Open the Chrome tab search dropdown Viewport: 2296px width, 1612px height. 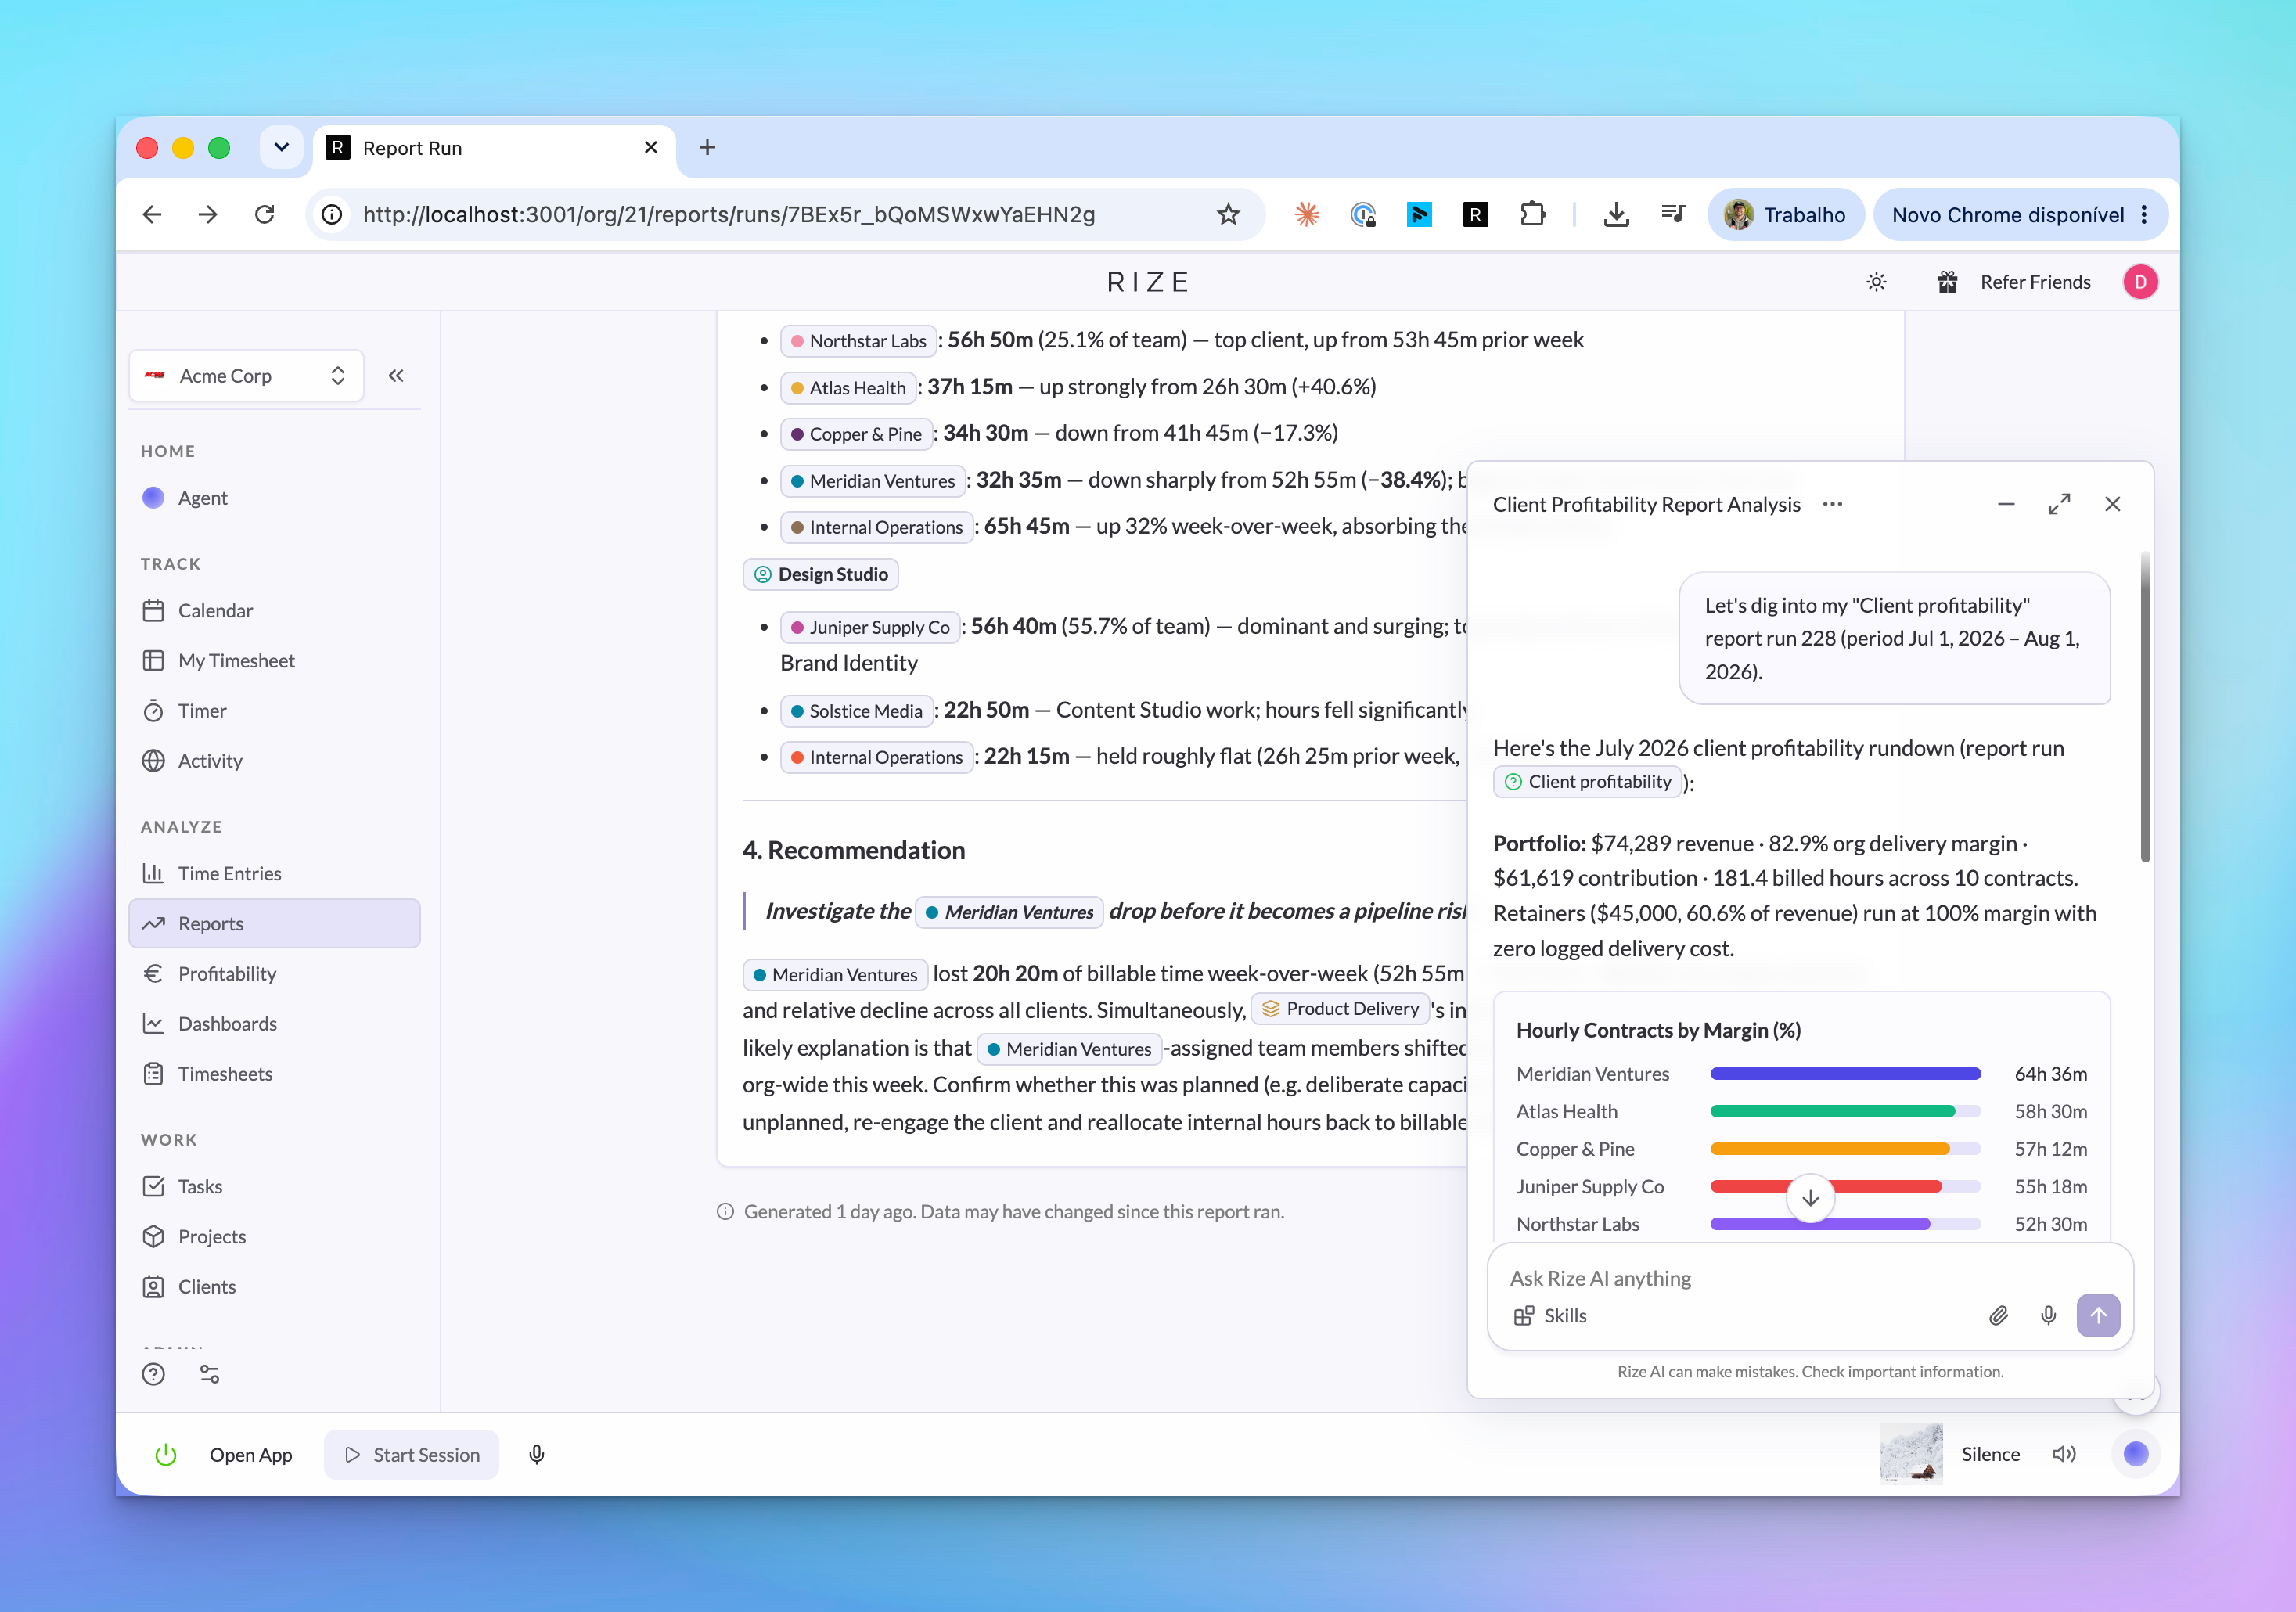click(x=282, y=148)
